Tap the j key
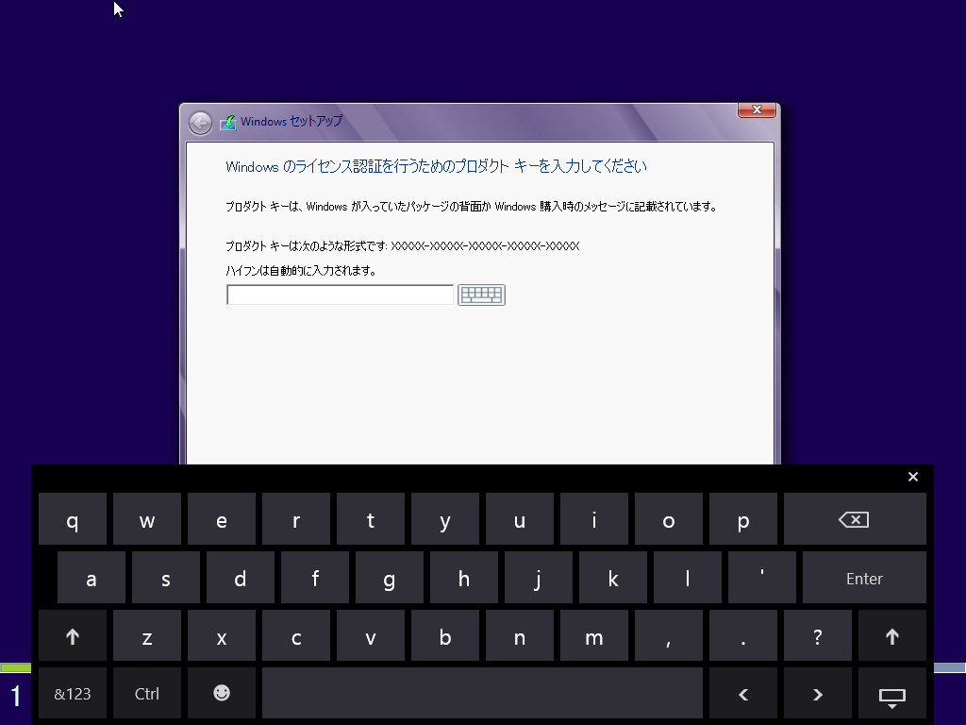 [x=539, y=578]
